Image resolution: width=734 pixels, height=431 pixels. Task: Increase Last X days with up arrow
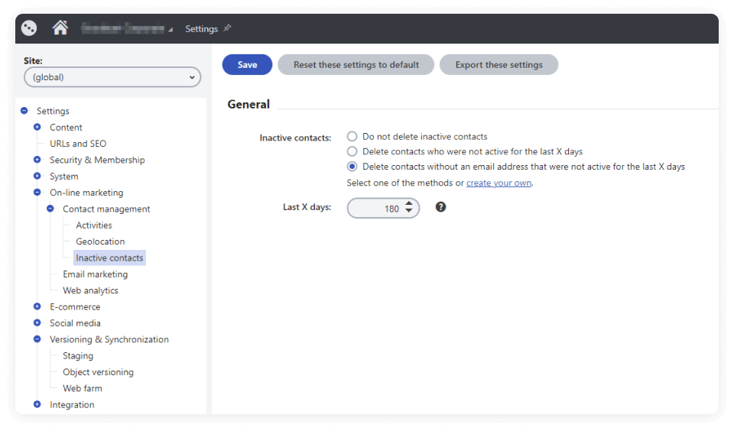(409, 204)
